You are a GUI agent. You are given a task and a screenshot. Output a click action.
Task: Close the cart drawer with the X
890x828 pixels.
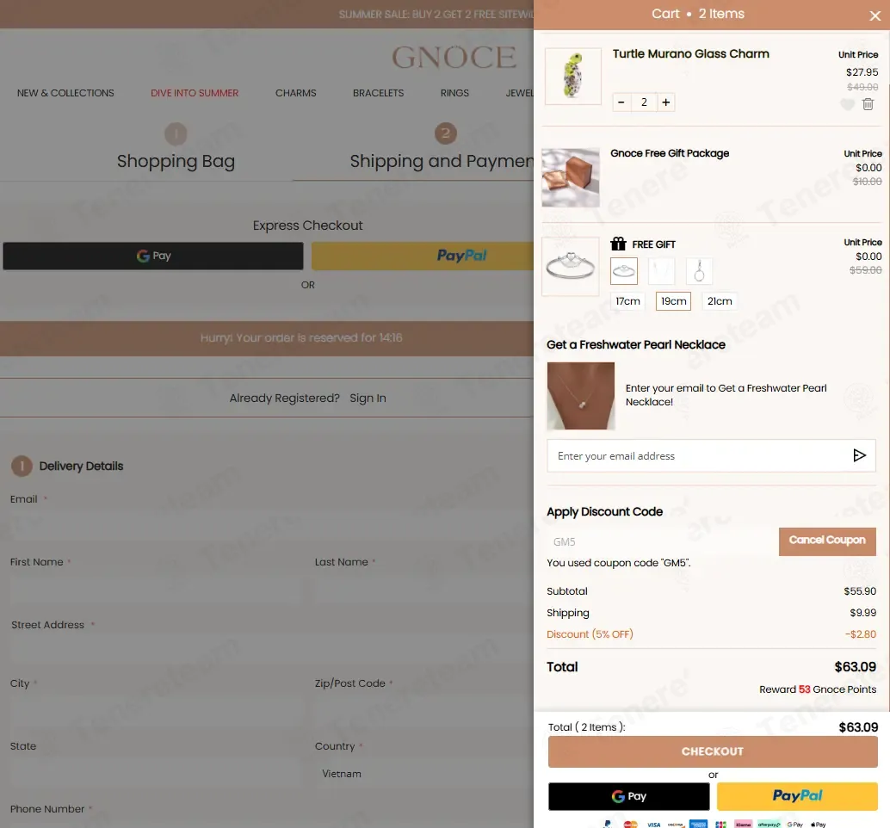pyautogui.click(x=875, y=15)
